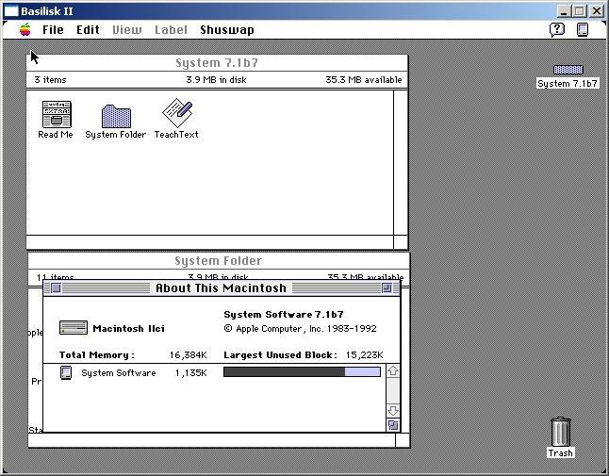
Task: Select the Read Me document icon
Action: tap(57, 114)
